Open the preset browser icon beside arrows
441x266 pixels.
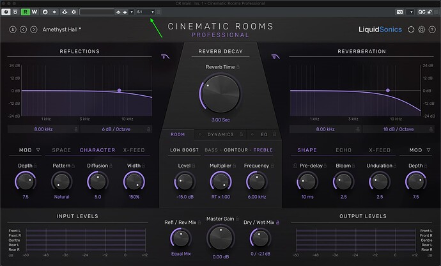click(13, 29)
